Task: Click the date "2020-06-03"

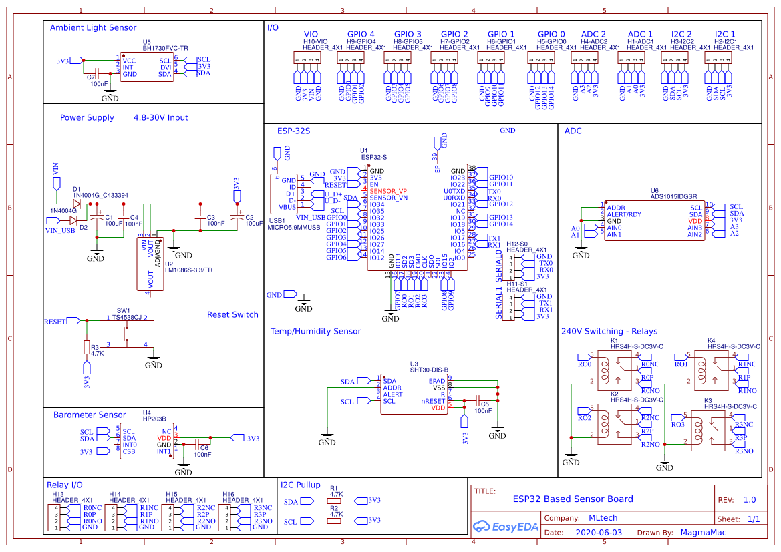Action: 599,533
